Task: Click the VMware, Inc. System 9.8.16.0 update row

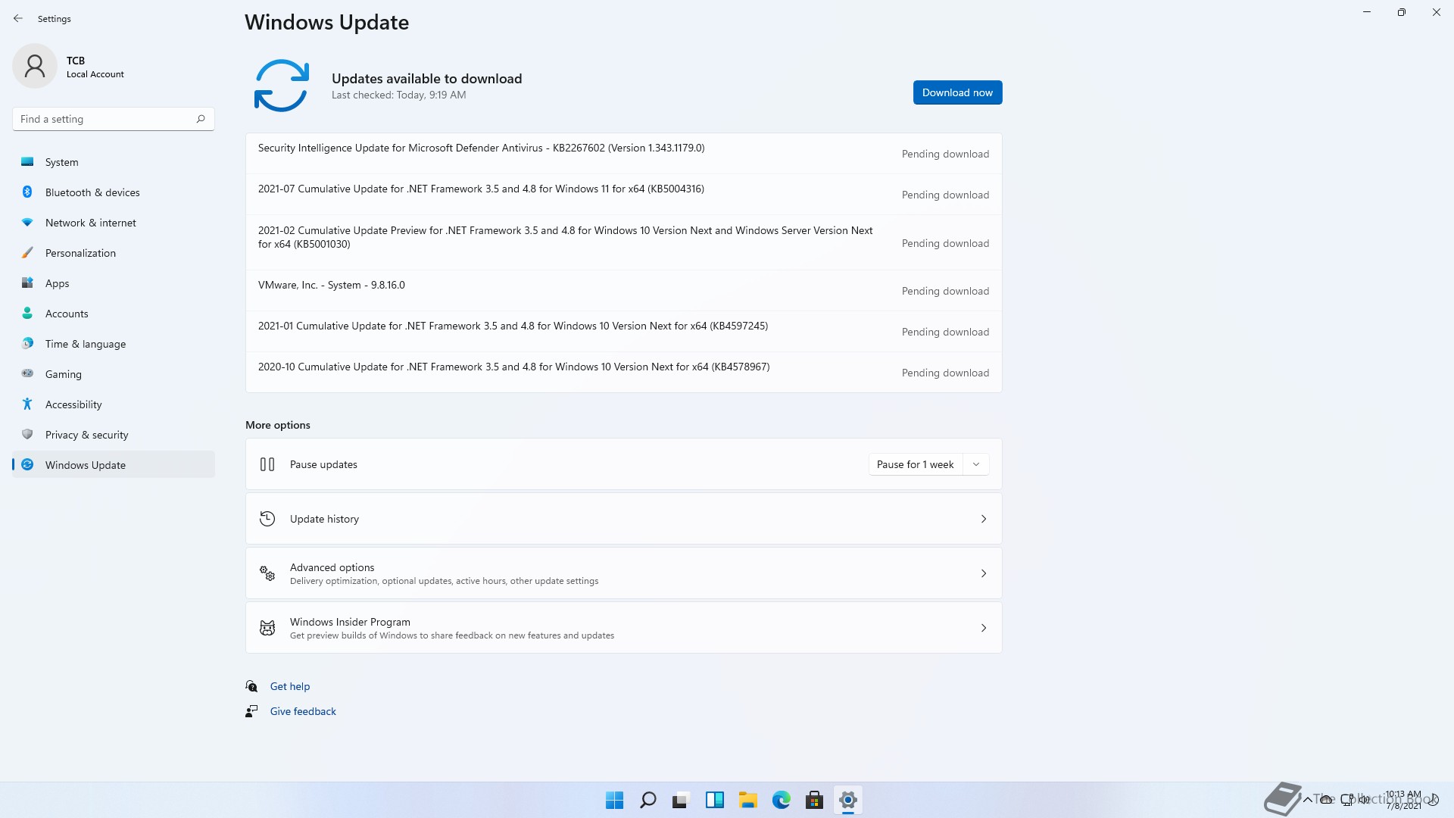Action: coord(623,291)
